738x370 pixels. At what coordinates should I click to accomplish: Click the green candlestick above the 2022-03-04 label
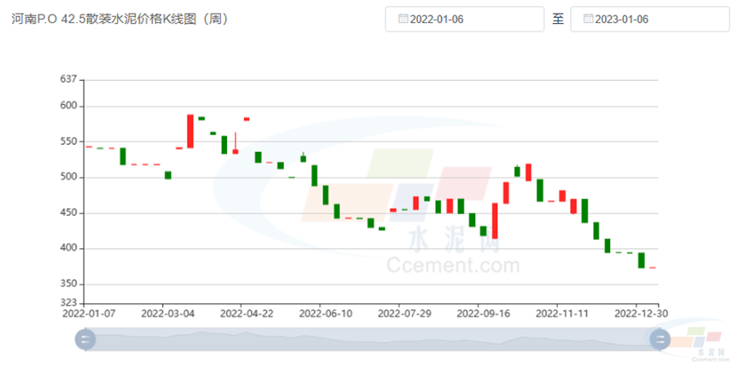click(167, 176)
